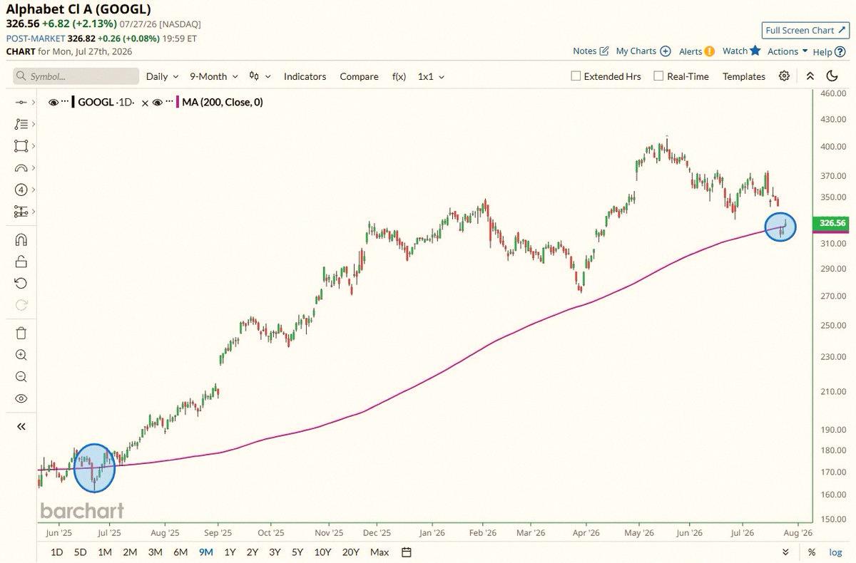This screenshot has width=856, height=563.
Task: Remove the GOOGL series with X
Action: pyautogui.click(x=146, y=103)
